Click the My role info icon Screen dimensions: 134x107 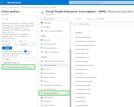tap(9, 41)
